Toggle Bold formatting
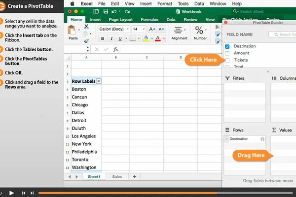This screenshot has height=197, width=296. point(103,38)
